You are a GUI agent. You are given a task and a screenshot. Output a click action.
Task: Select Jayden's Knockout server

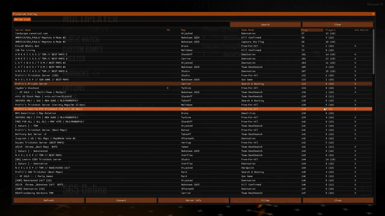coord(193,88)
